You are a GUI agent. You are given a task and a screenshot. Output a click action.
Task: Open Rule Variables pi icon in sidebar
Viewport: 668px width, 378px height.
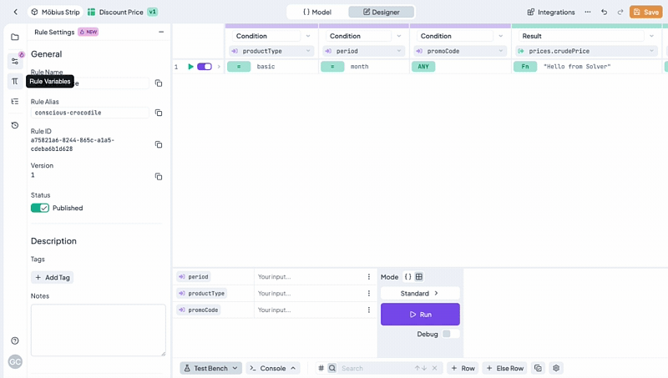click(15, 81)
